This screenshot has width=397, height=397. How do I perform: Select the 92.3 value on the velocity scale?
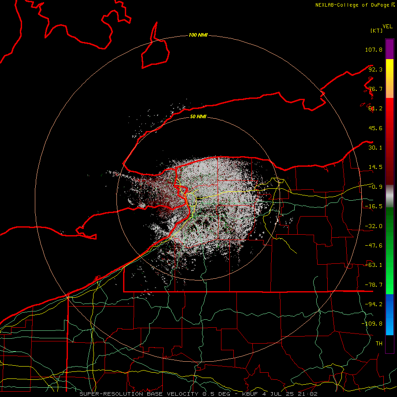click(375, 69)
